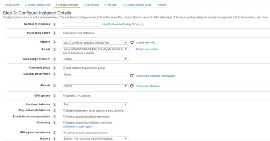This screenshot has width=270, height=141.
Task: Enable CloudWatch detailed monitoring checkbox
Action: click(64, 123)
